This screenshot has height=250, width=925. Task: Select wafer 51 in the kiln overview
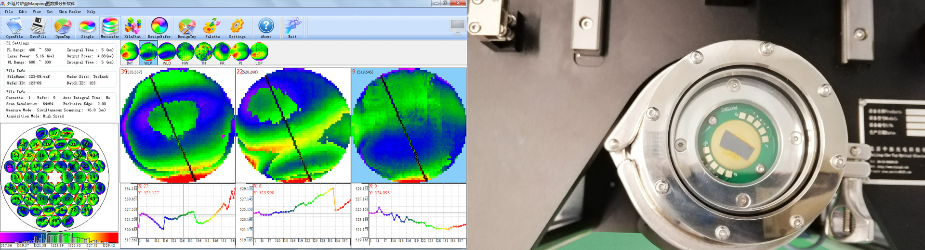coord(10,167)
